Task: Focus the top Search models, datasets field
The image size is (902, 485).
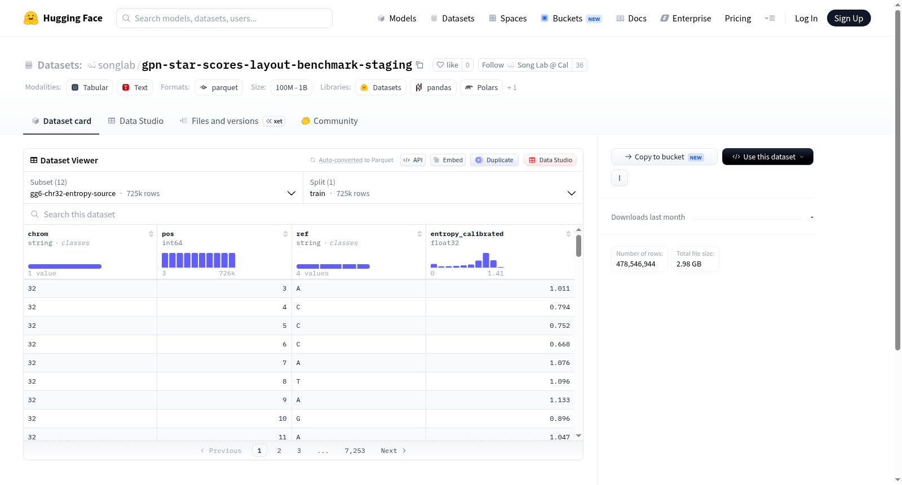Action: (224, 18)
